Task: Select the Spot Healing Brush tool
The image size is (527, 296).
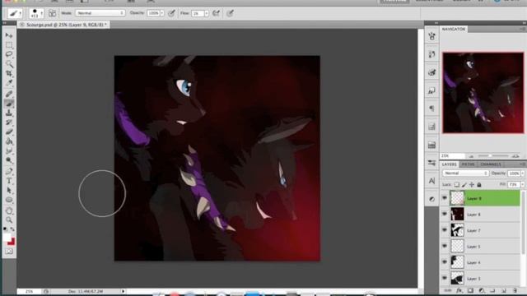Action: click(x=9, y=94)
